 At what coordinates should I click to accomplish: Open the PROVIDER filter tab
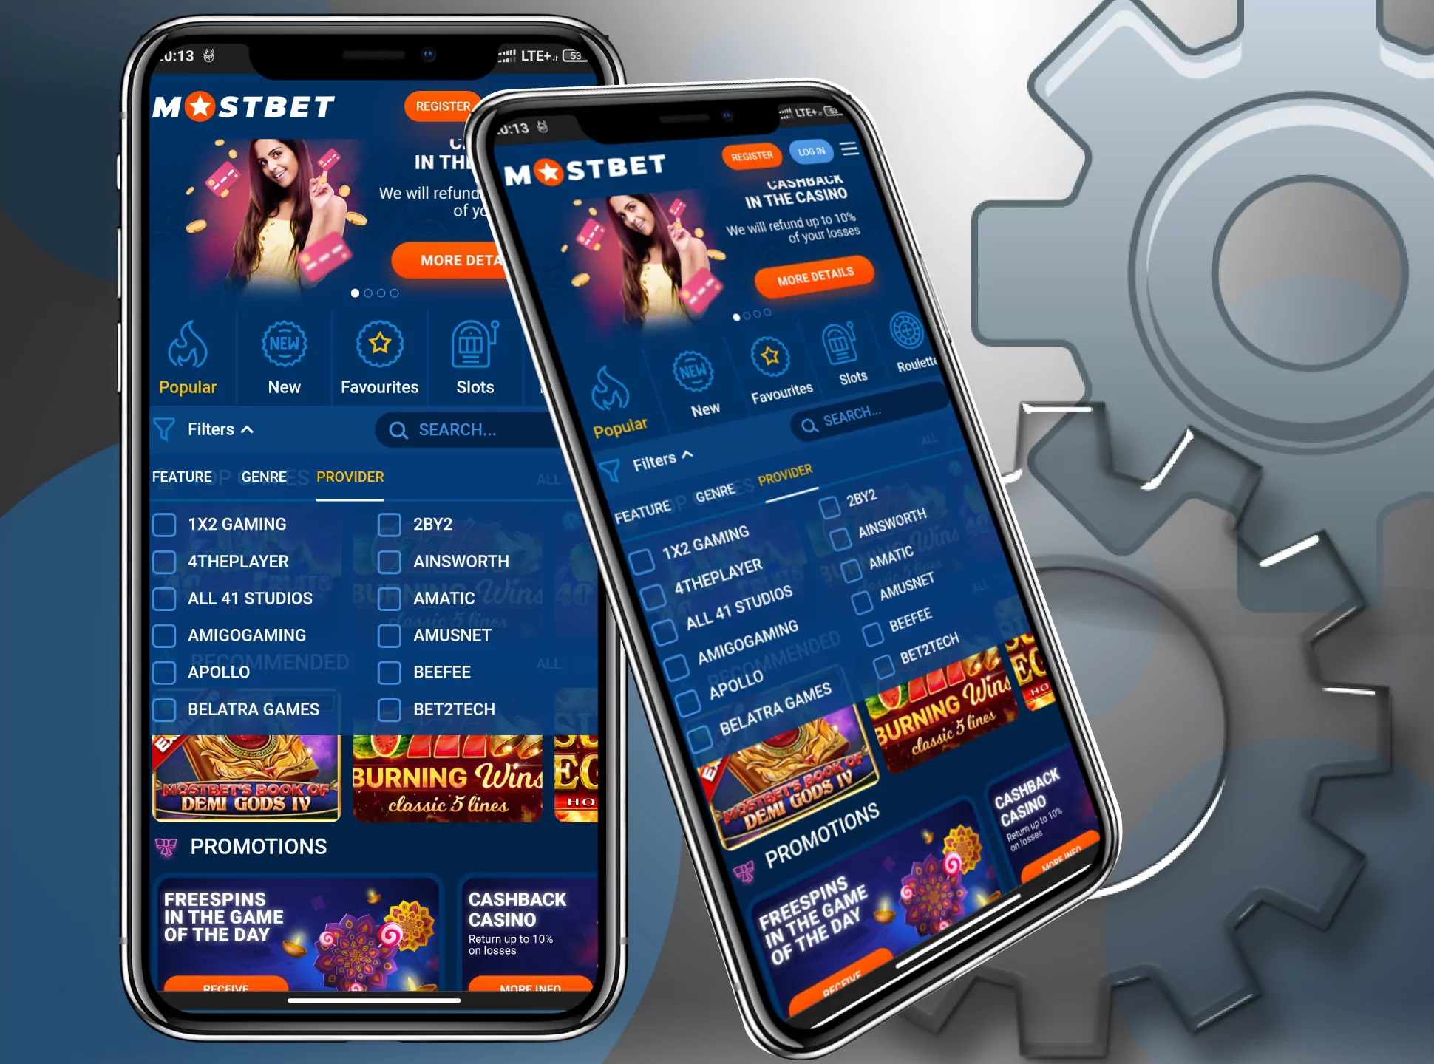[x=350, y=477]
